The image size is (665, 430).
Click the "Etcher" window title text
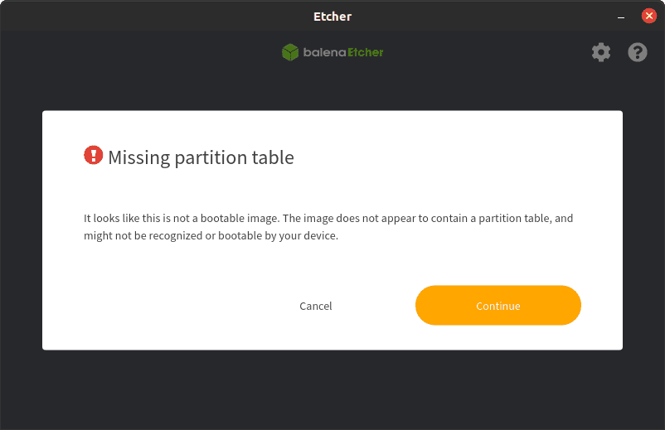point(332,16)
